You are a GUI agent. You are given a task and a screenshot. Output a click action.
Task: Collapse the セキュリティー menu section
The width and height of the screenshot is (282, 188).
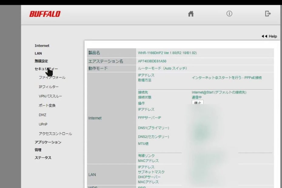pyautogui.click(x=46, y=69)
